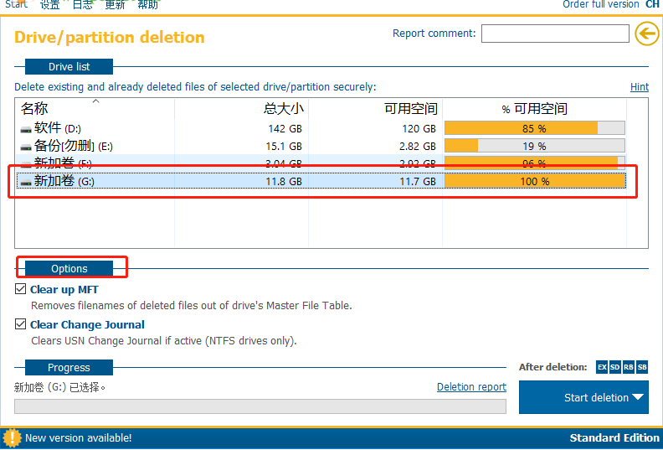This screenshot has height=450, width=663.
Task: Open the 设置 menu
Action: tap(50, 5)
